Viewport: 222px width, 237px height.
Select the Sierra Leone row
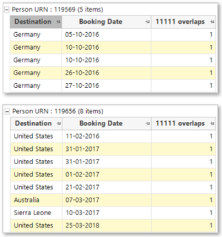pyautogui.click(x=113, y=213)
